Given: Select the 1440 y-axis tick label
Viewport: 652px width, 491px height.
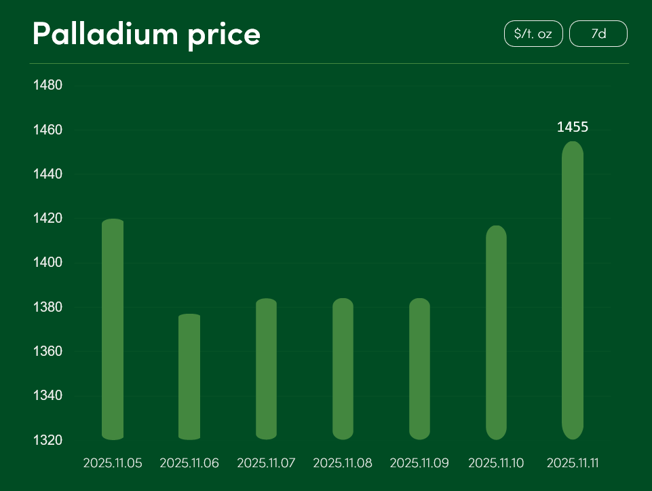Looking at the screenshot, I should click(x=47, y=175).
